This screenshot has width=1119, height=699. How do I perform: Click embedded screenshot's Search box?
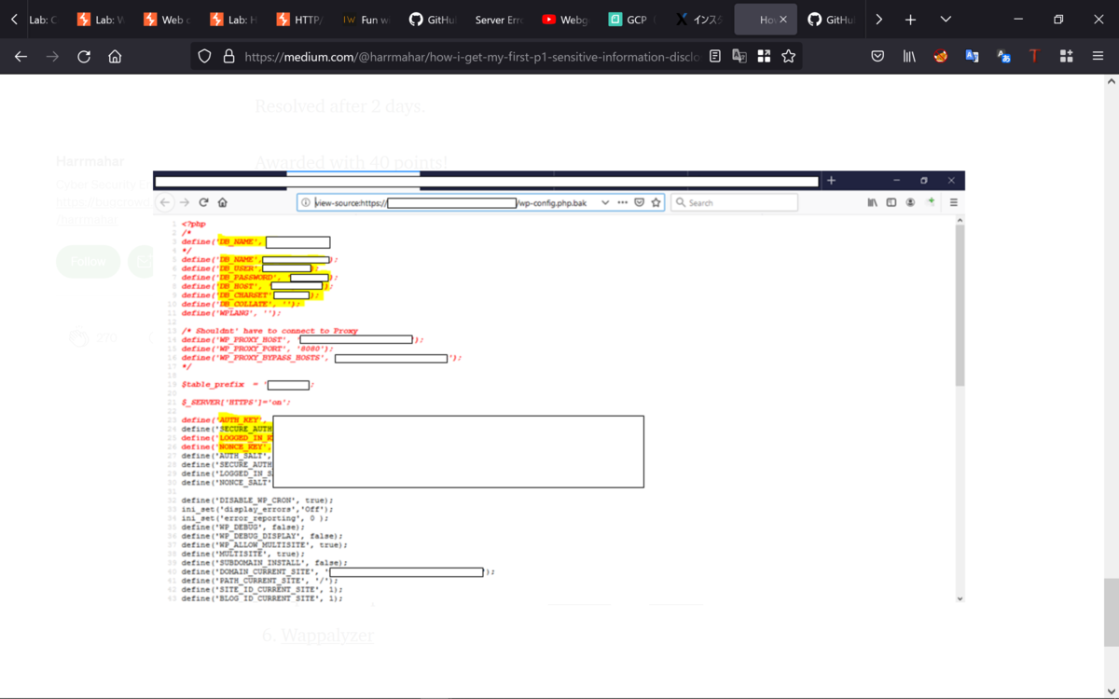735,202
